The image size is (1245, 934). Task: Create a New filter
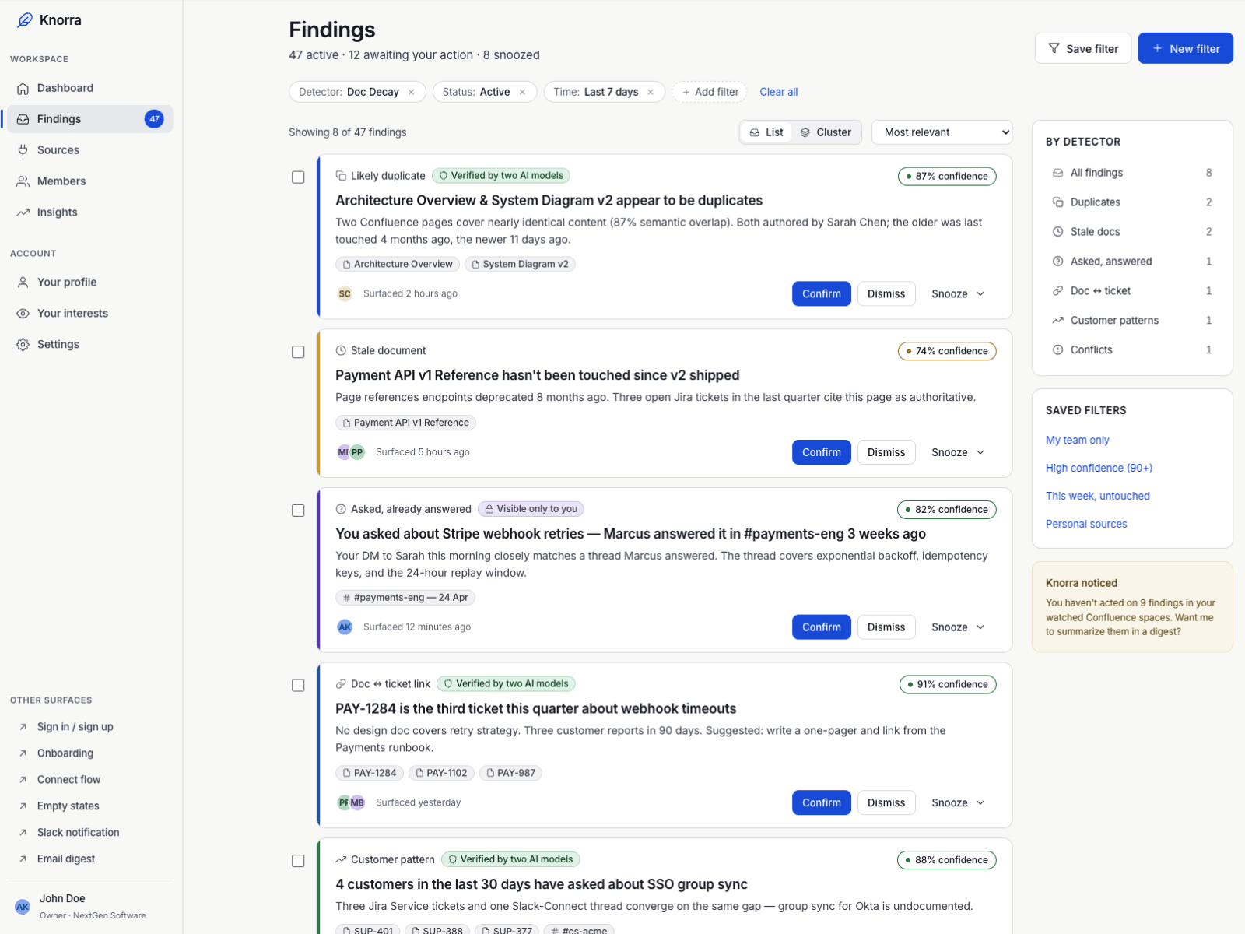point(1185,48)
